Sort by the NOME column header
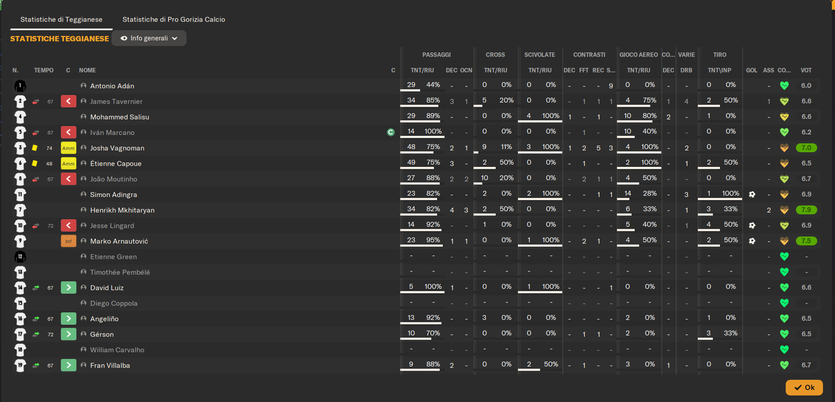835x402 pixels. [x=87, y=70]
